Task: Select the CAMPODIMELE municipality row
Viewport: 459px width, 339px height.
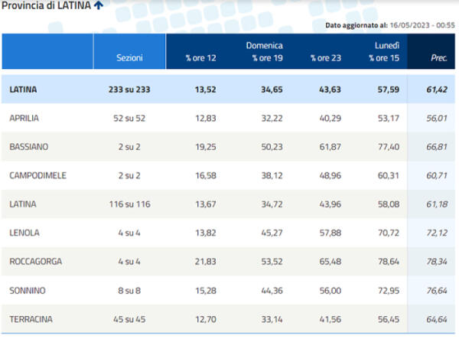Action: (x=37, y=175)
